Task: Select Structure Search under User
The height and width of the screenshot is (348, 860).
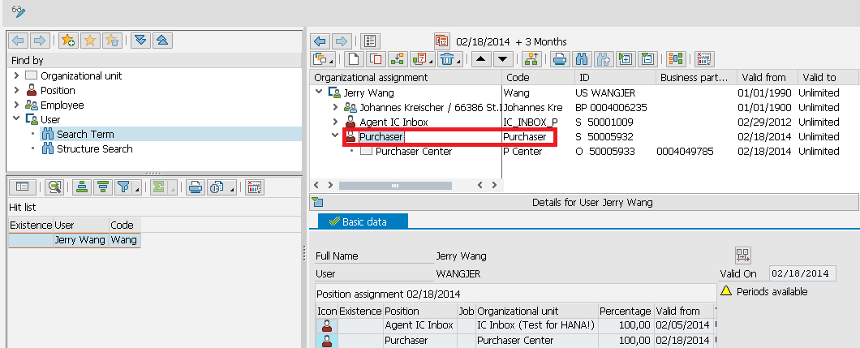Action: [x=94, y=148]
